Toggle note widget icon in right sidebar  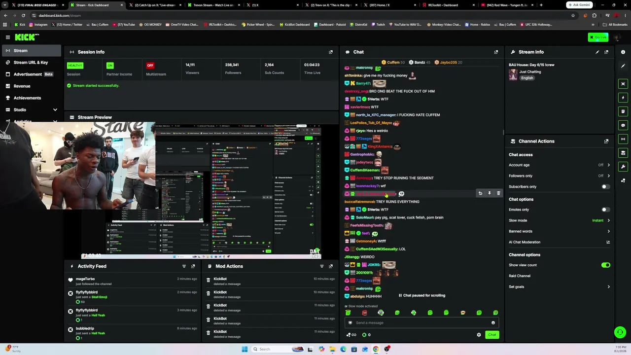[623, 111]
